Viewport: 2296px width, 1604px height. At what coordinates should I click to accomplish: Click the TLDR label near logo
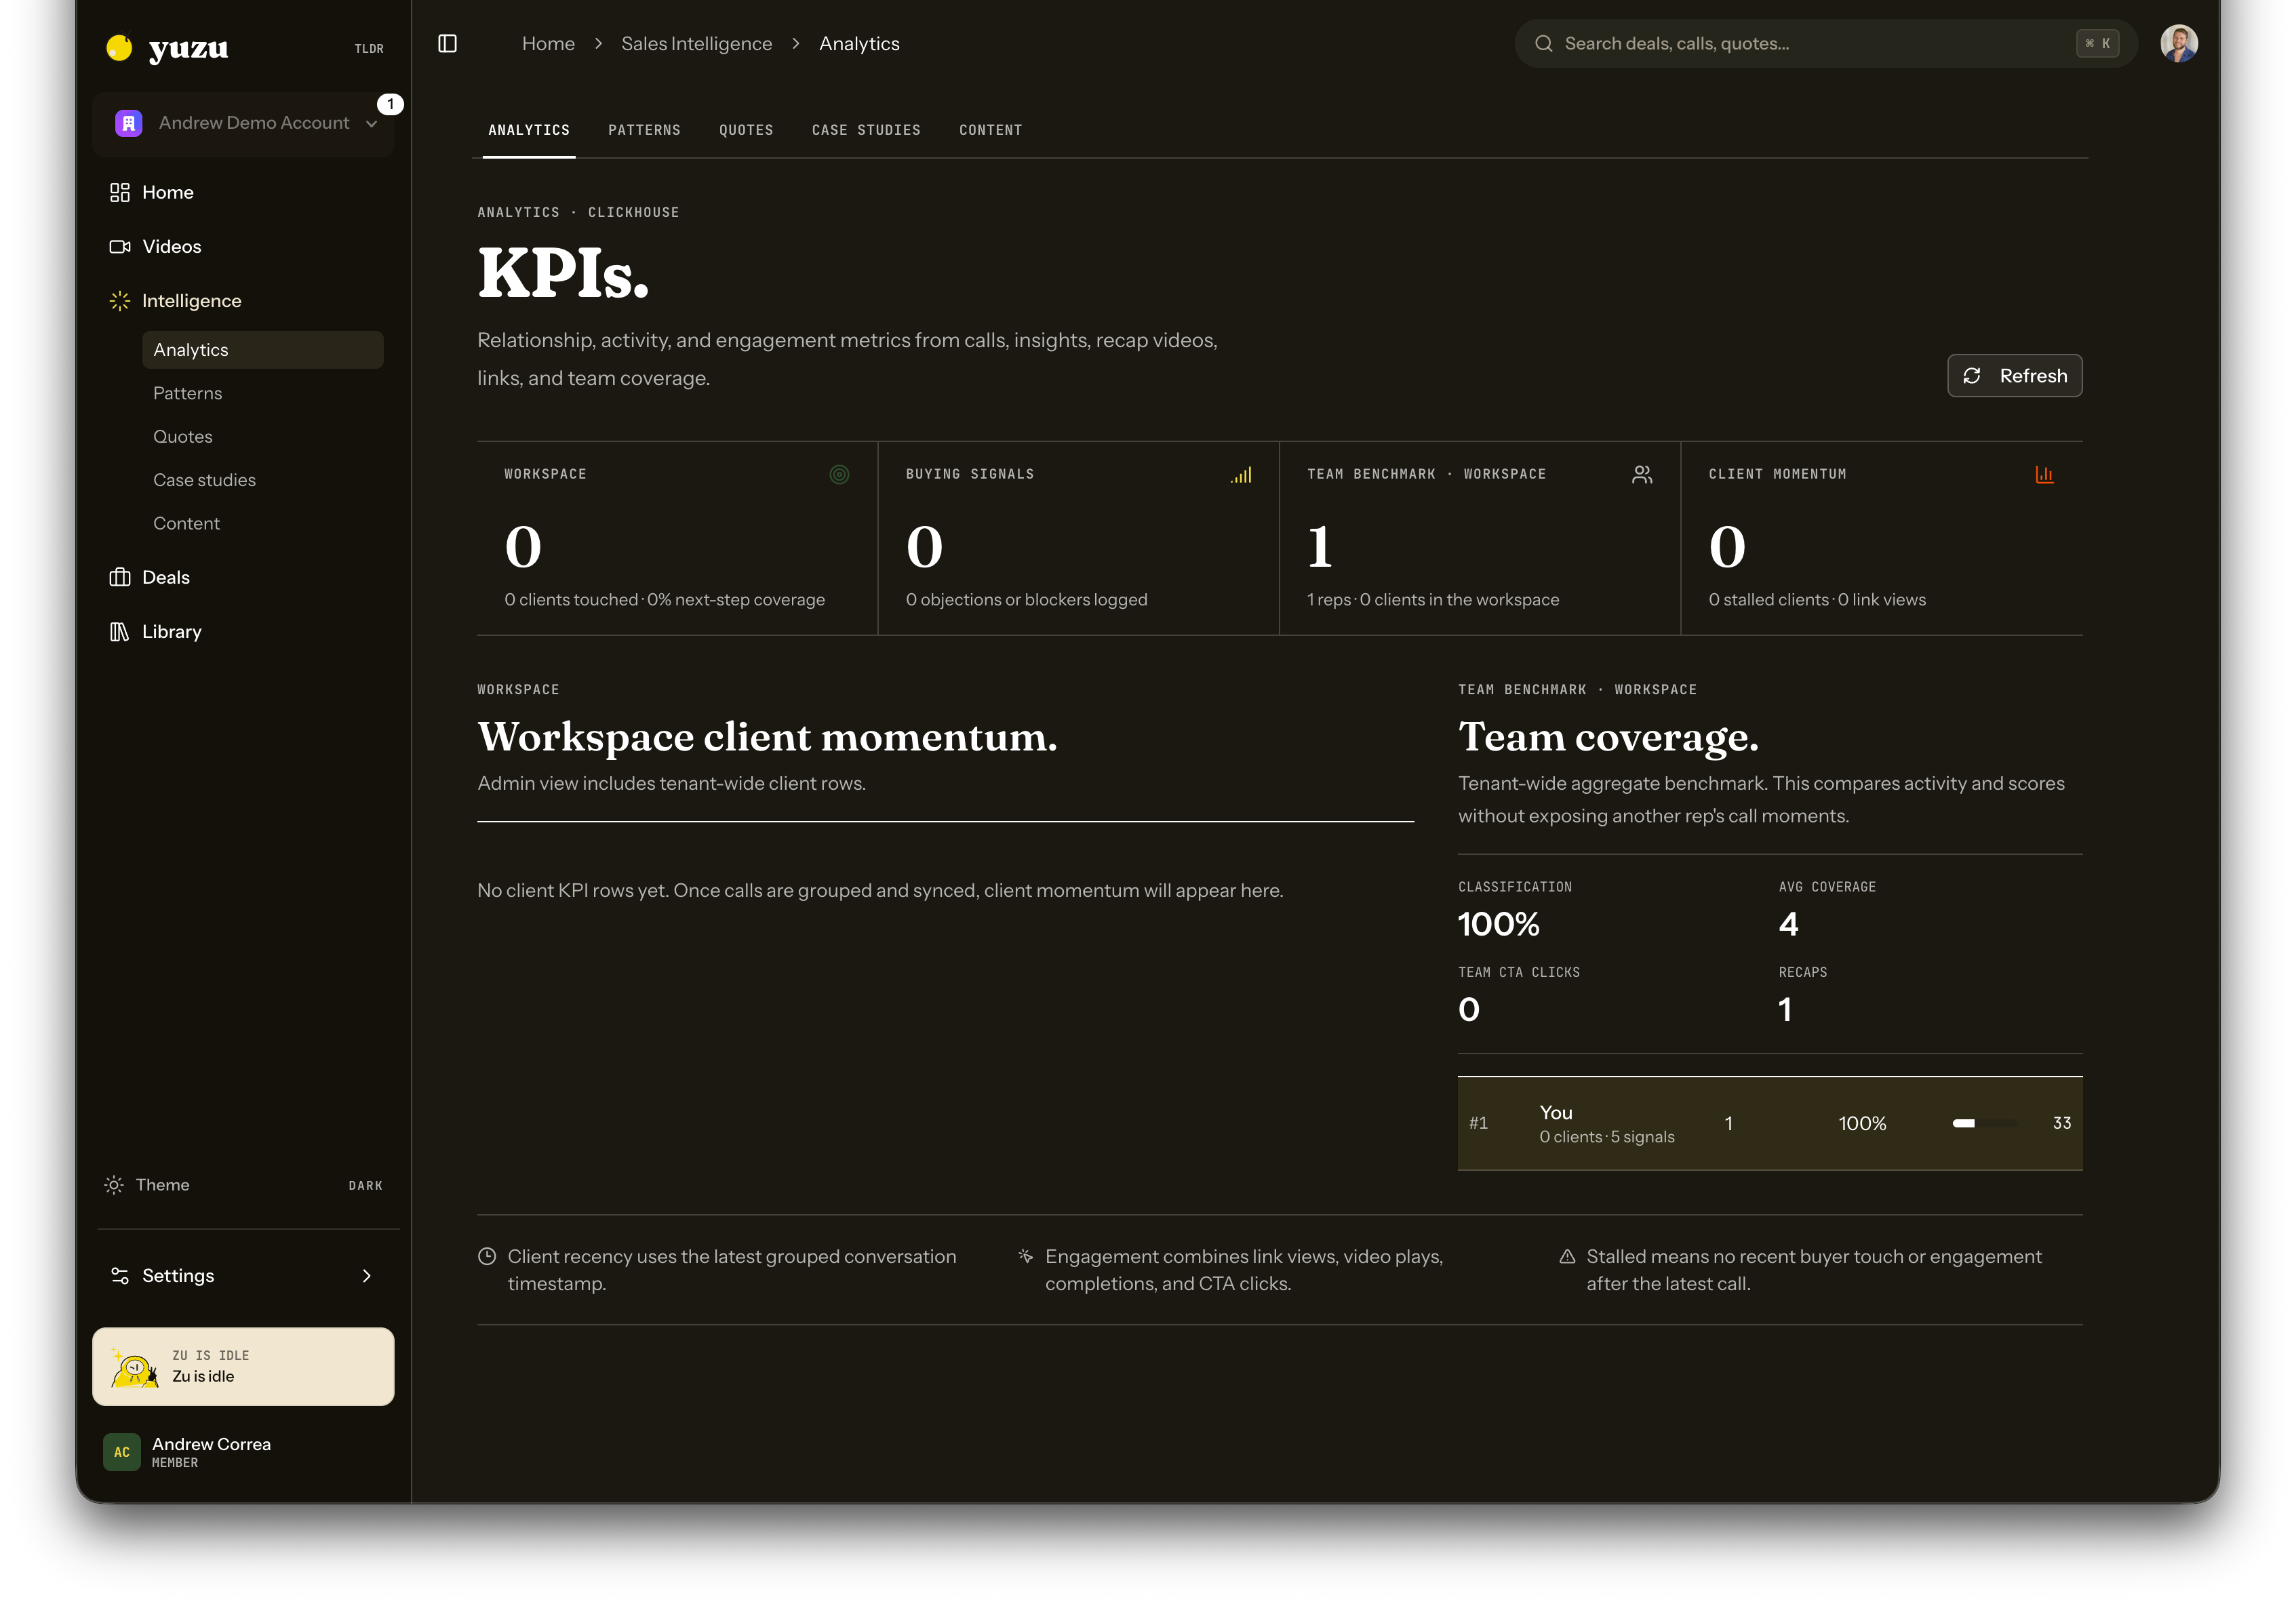point(369,48)
